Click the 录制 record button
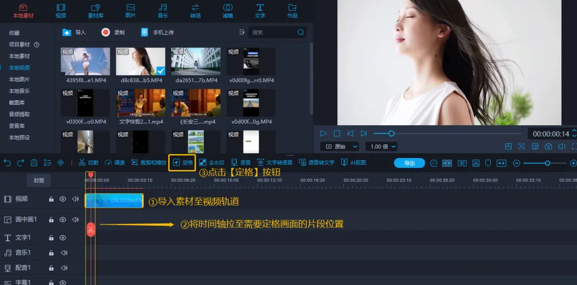The height and width of the screenshot is (285, 577). pos(113,32)
